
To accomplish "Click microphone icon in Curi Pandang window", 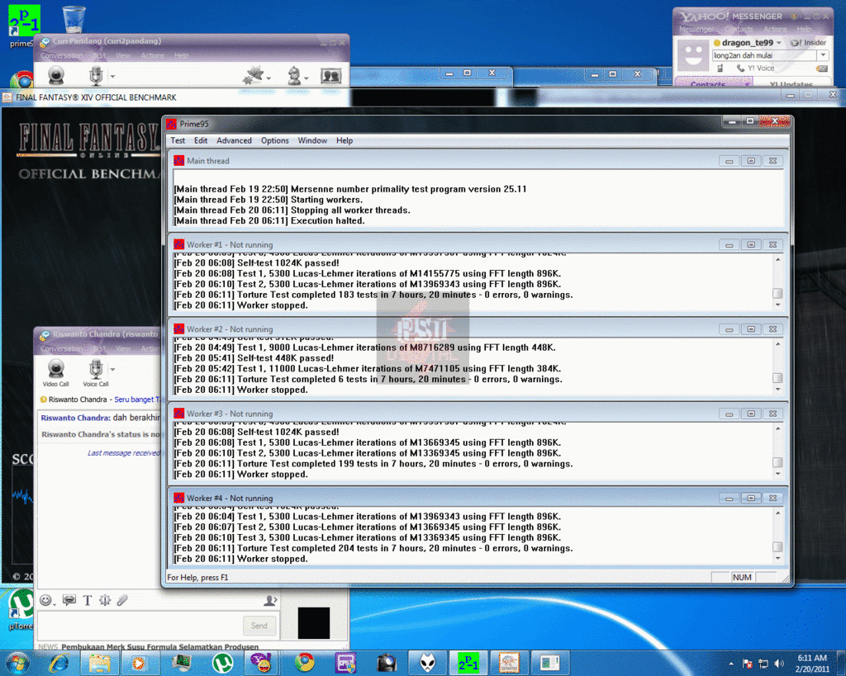I will coord(96,75).
